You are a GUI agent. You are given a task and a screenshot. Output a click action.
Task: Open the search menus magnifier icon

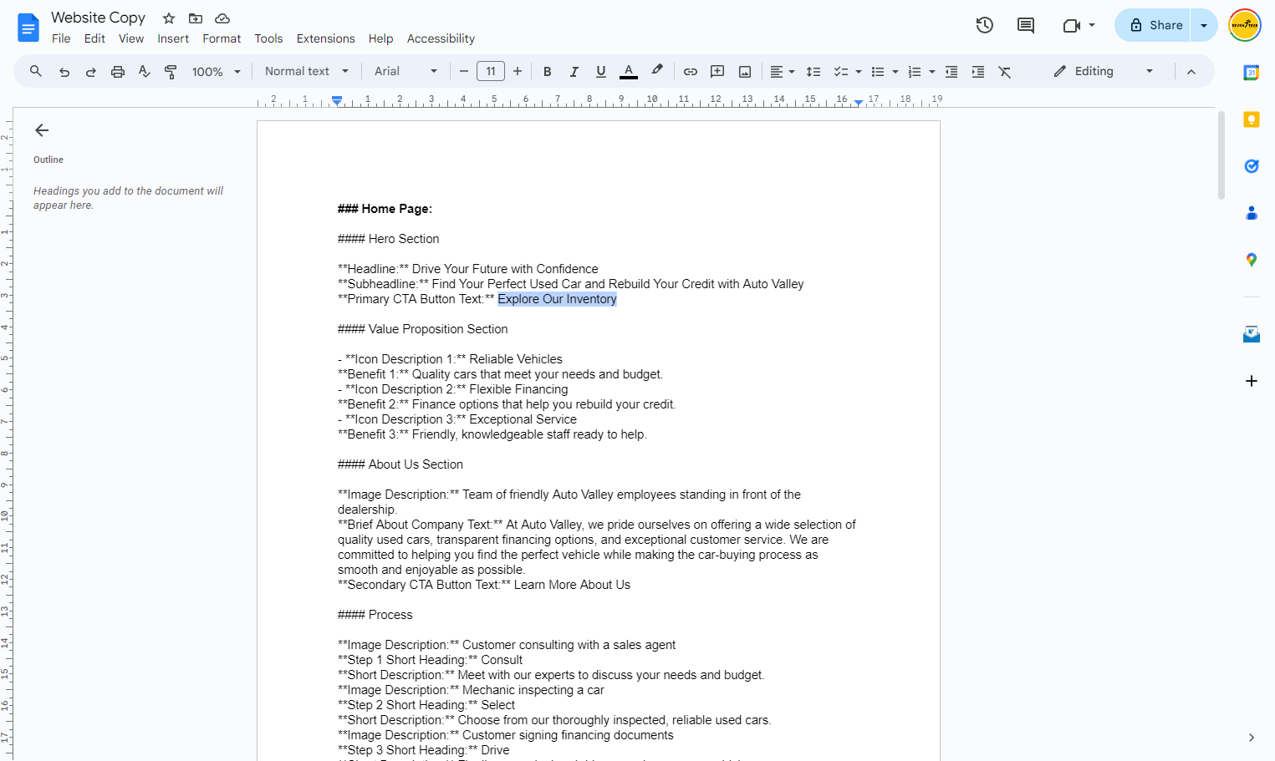[36, 72]
